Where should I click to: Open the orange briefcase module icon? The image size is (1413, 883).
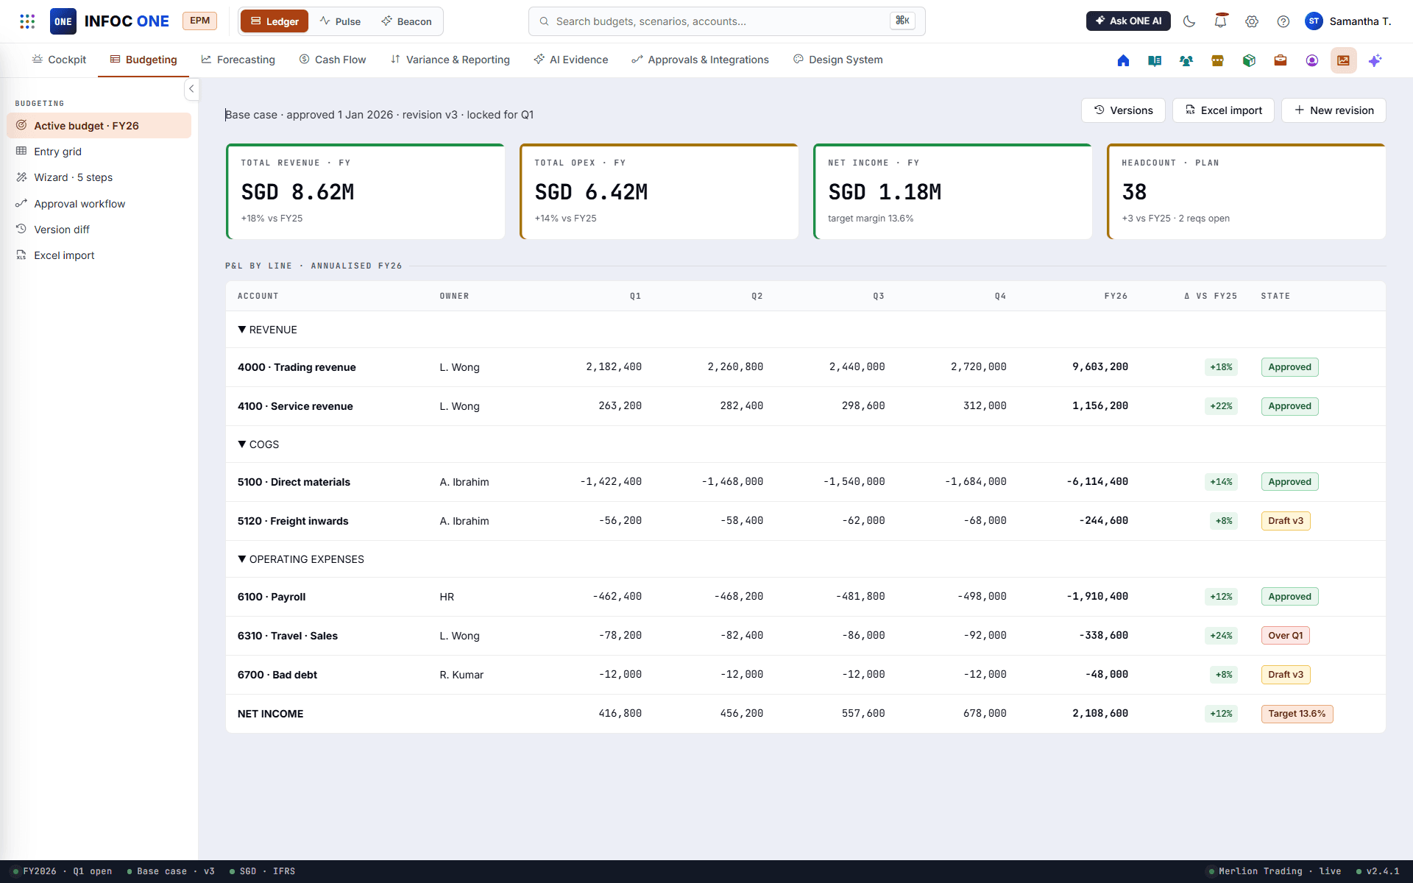click(x=1281, y=60)
